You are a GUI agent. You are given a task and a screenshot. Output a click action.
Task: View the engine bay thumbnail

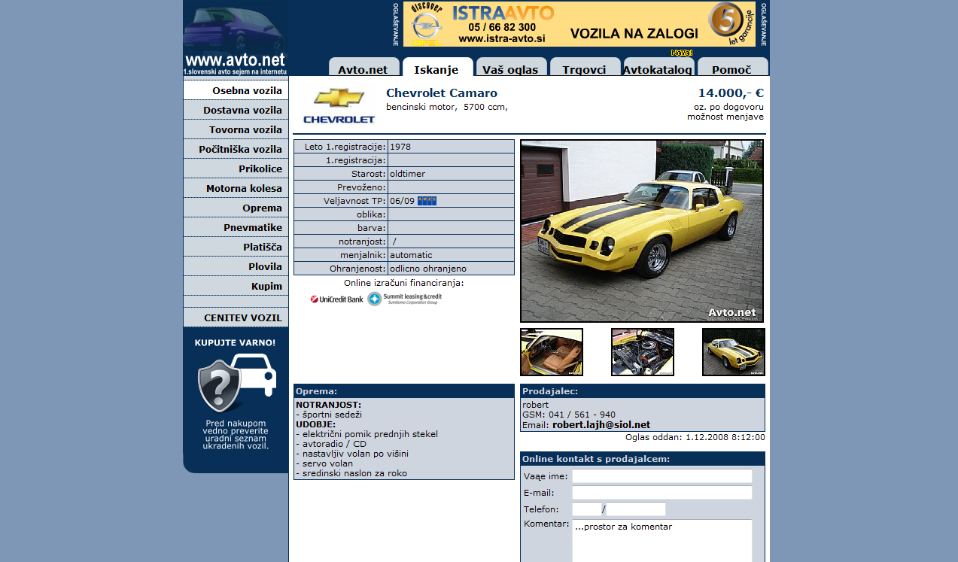click(643, 352)
